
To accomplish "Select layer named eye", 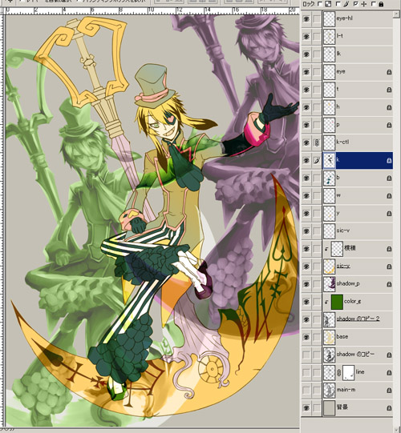I will (x=341, y=71).
